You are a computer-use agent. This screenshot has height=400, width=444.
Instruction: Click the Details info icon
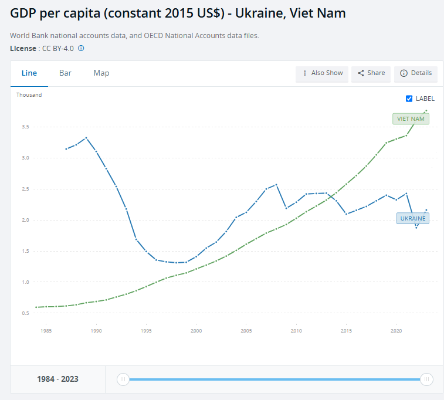coord(404,73)
